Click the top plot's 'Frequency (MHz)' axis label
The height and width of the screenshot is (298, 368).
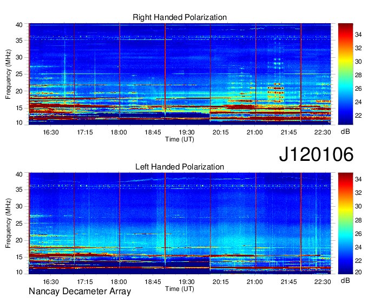(8, 74)
